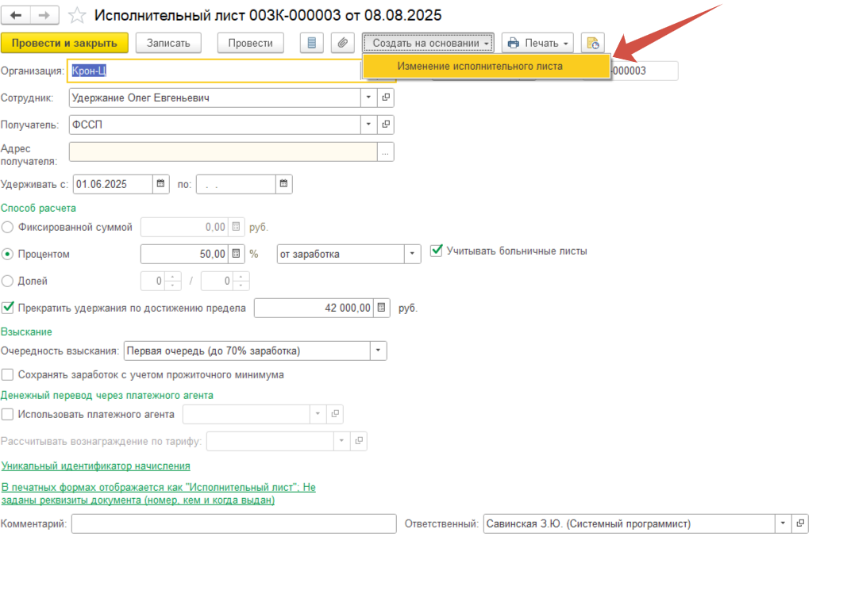Expand the от заработка base dropdown
The image size is (851, 602).
(x=412, y=254)
